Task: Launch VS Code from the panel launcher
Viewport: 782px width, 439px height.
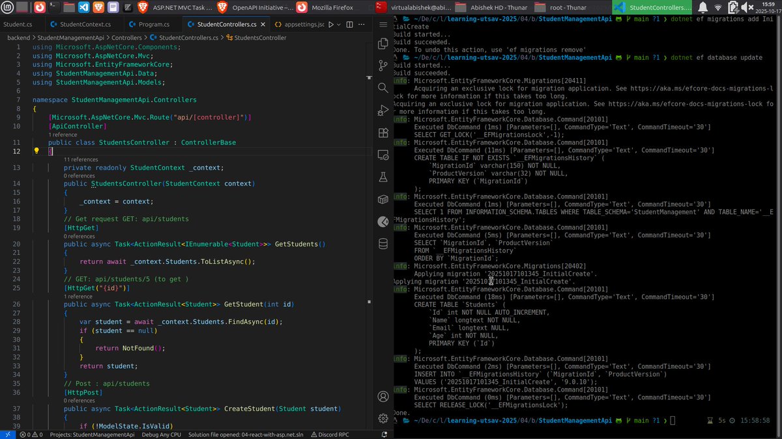Action: (84, 8)
